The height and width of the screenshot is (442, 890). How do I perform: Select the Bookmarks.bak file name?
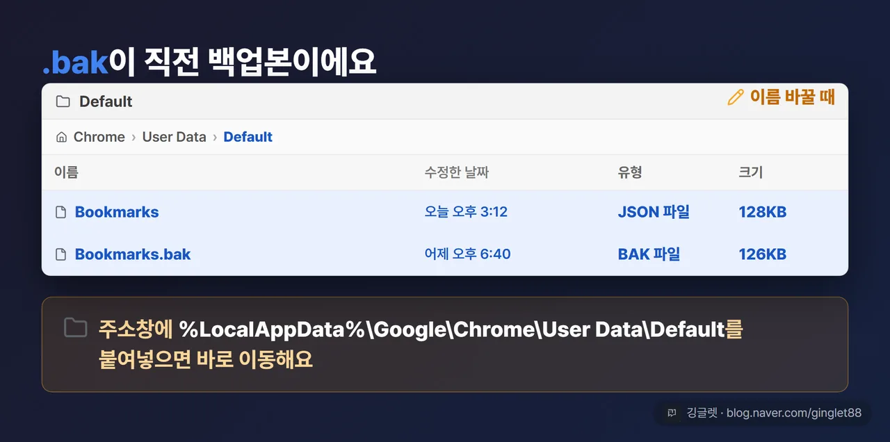click(133, 254)
